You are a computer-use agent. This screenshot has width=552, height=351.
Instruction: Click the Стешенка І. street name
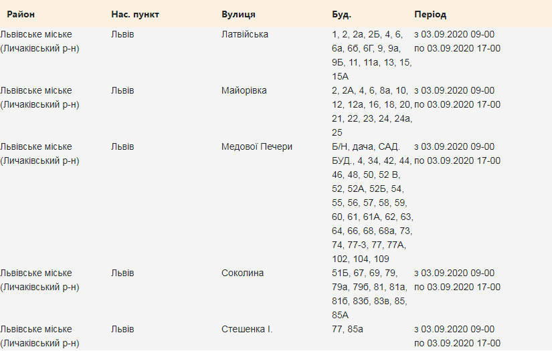coord(247,329)
